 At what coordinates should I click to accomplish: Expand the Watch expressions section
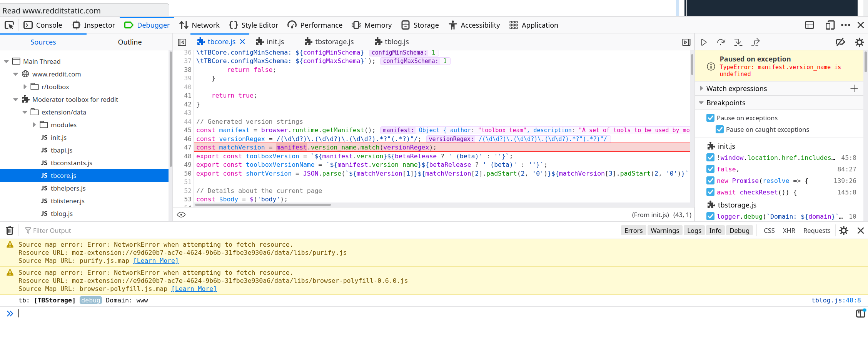point(701,88)
